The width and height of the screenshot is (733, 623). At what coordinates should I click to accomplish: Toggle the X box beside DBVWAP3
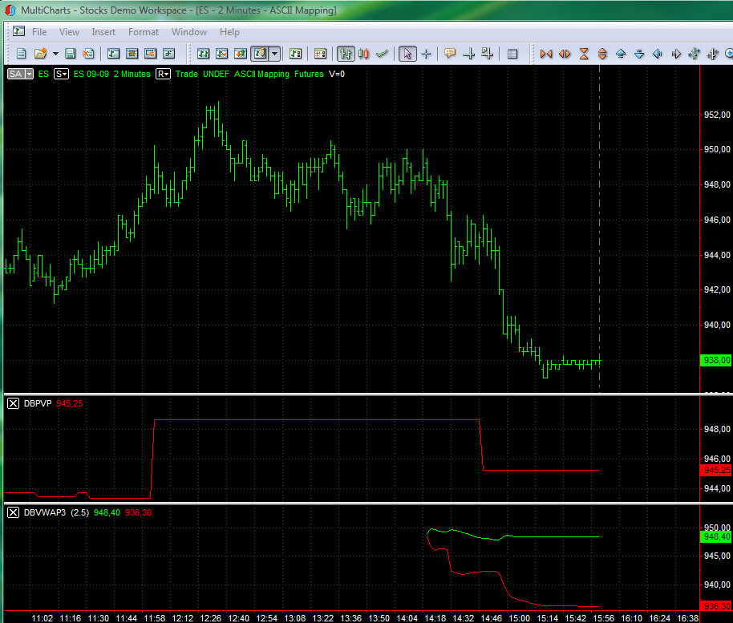tap(13, 512)
